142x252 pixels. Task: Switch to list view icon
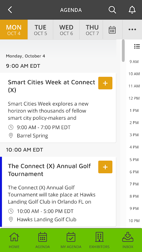(x=137, y=46)
